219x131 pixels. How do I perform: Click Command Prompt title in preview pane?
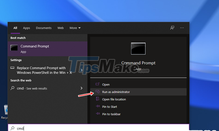click(138, 63)
